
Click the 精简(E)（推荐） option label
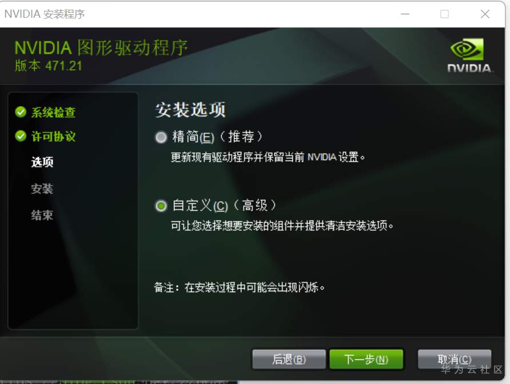[217, 137]
